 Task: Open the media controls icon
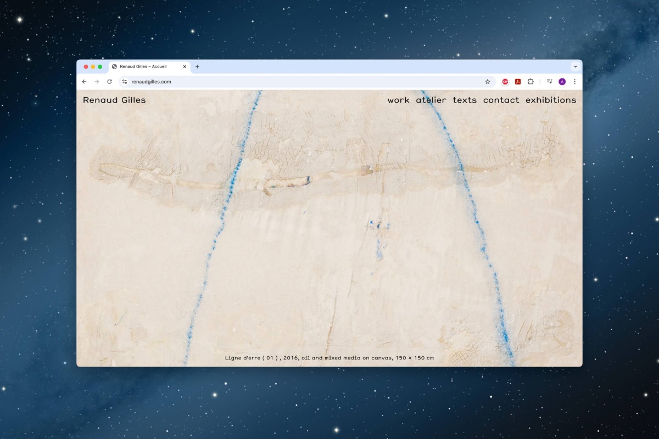549,82
